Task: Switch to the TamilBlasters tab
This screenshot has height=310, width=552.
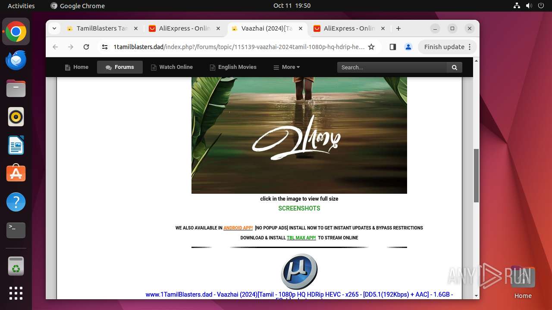Action: 102,28
